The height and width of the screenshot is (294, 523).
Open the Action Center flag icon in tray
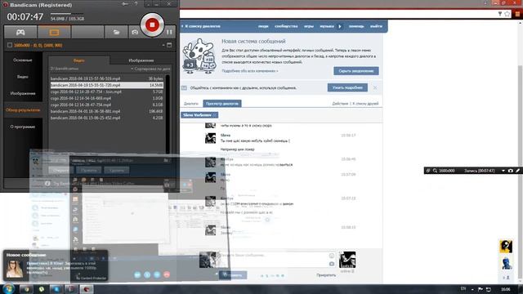point(481,289)
